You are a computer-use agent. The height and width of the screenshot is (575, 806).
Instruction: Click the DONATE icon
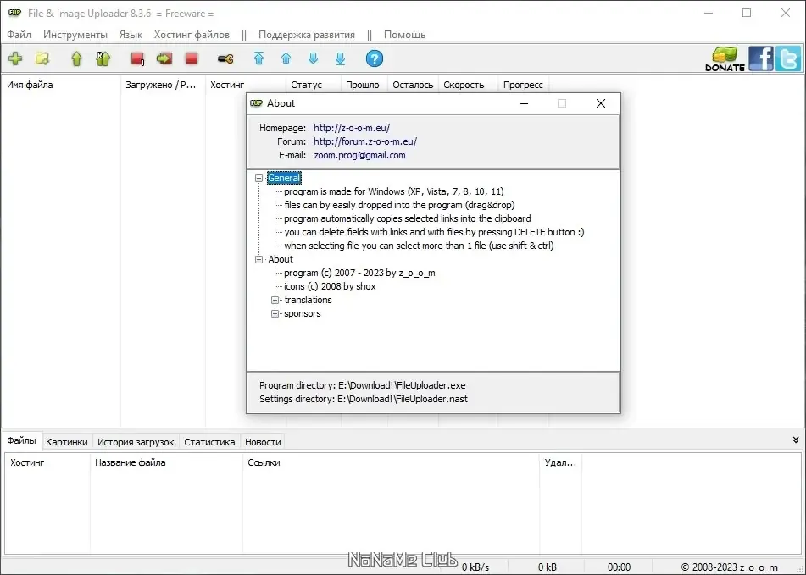point(725,59)
